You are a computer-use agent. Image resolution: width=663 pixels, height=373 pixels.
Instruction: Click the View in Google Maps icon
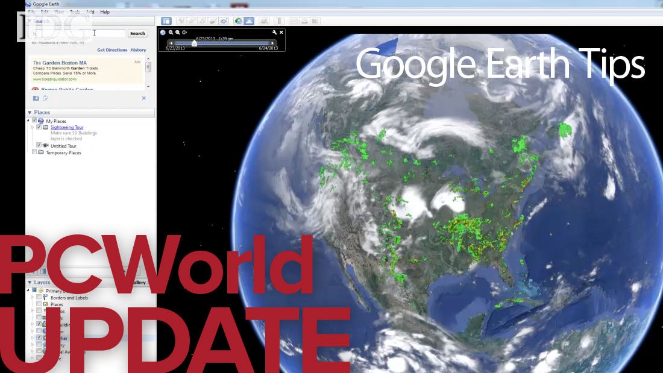[x=315, y=21]
